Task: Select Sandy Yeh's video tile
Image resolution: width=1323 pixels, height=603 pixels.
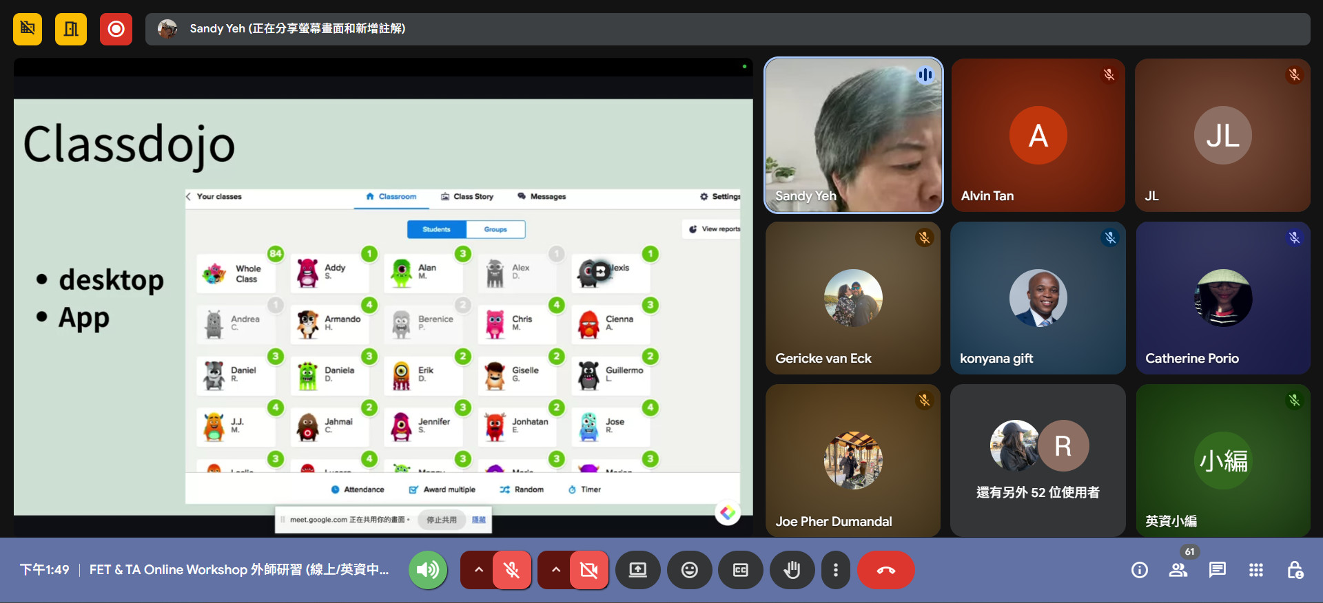Action: [x=853, y=135]
